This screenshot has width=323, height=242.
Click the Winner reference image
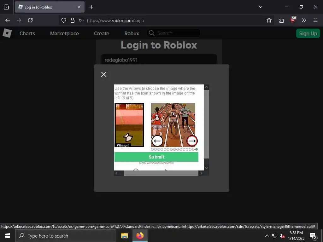point(129,125)
